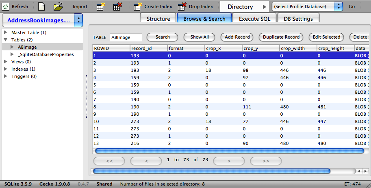Go to last page with >> button
Screen dimensions: 371x188
(266, 161)
